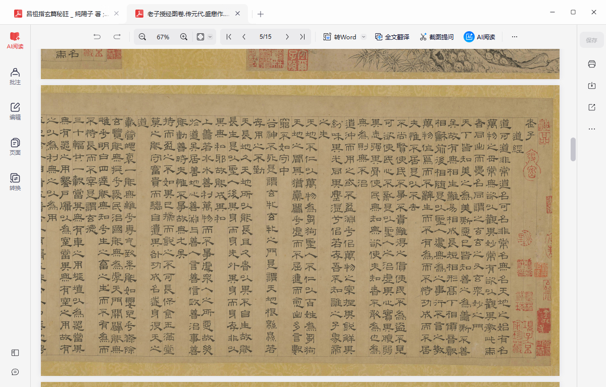Open the 页面 pages panel

click(15, 147)
